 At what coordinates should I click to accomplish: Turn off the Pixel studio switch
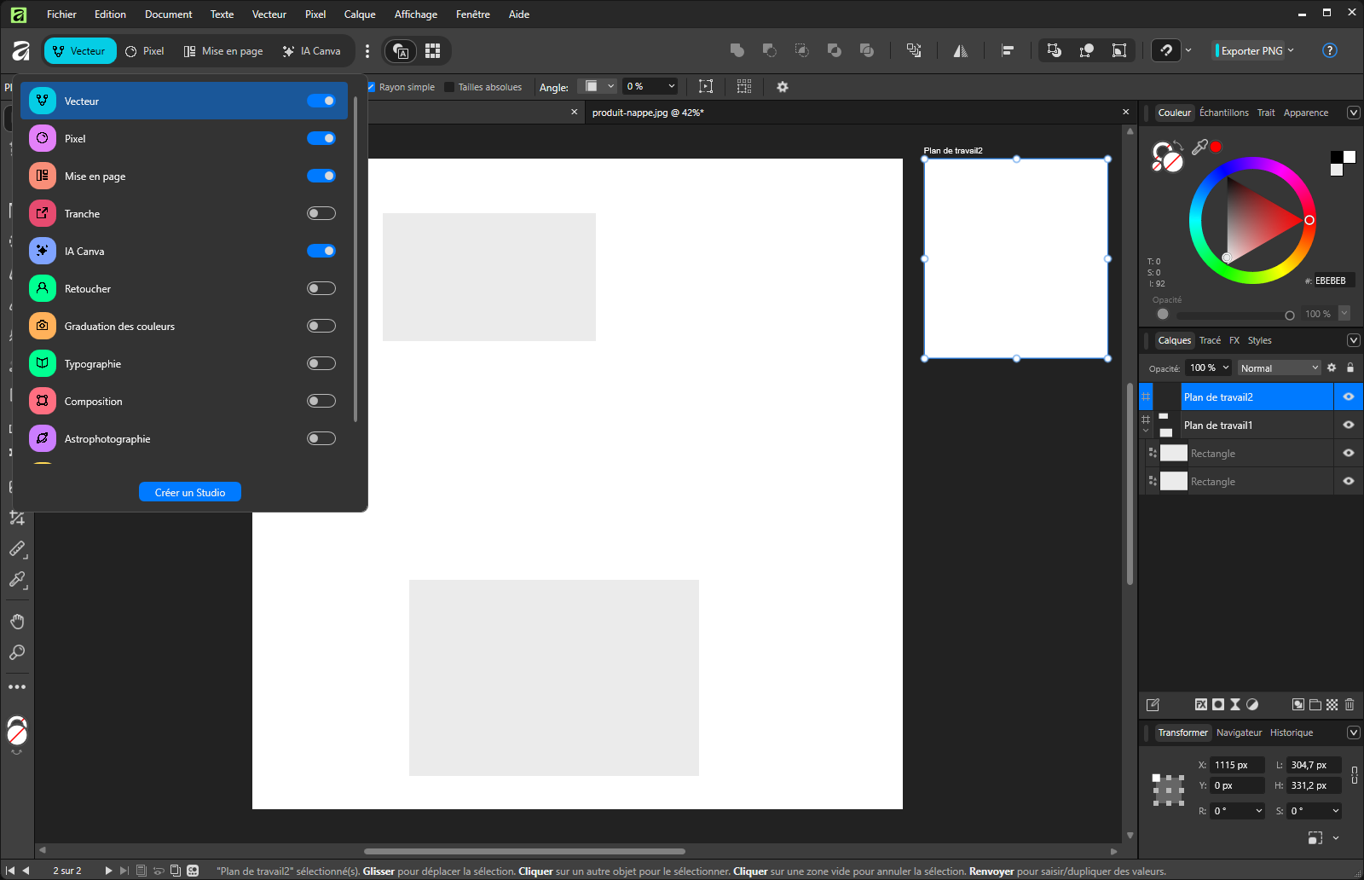[321, 138]
